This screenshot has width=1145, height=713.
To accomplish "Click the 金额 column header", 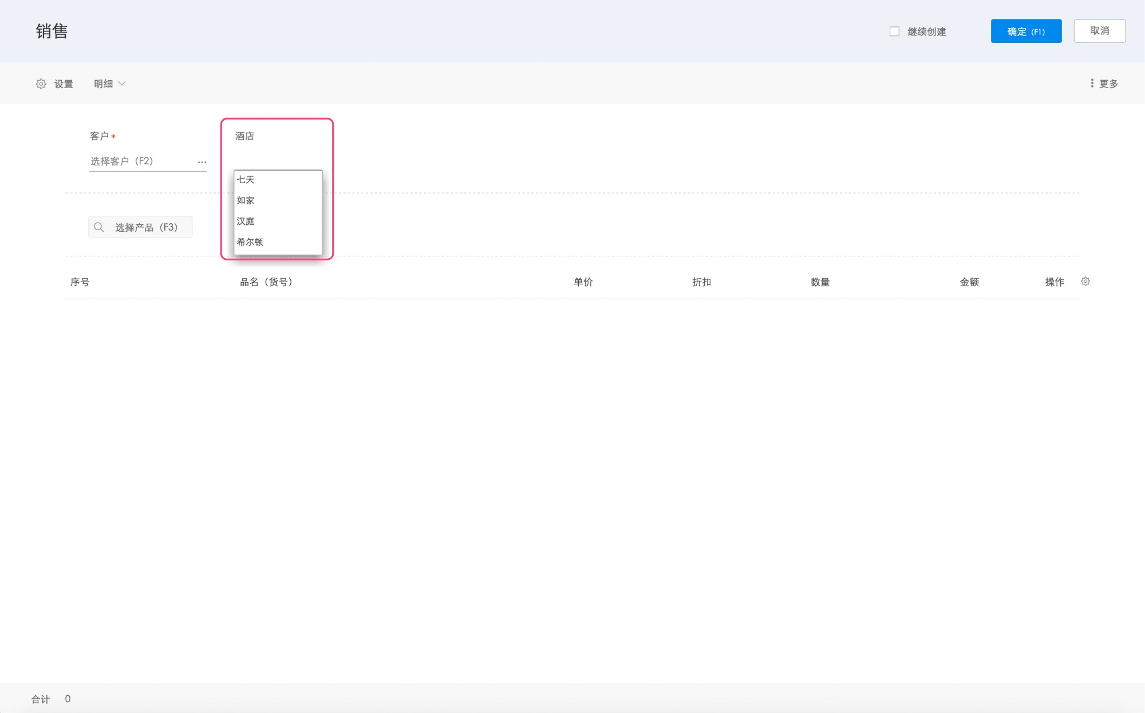I will tap(969, 282).
